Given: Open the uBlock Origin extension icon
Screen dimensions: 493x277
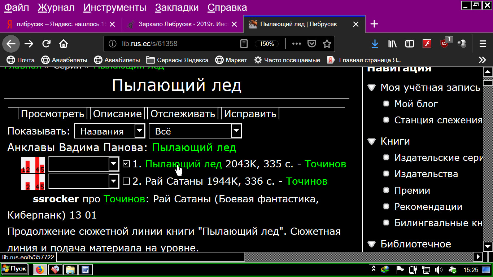Looking at the screenshot, I should 445,44.
